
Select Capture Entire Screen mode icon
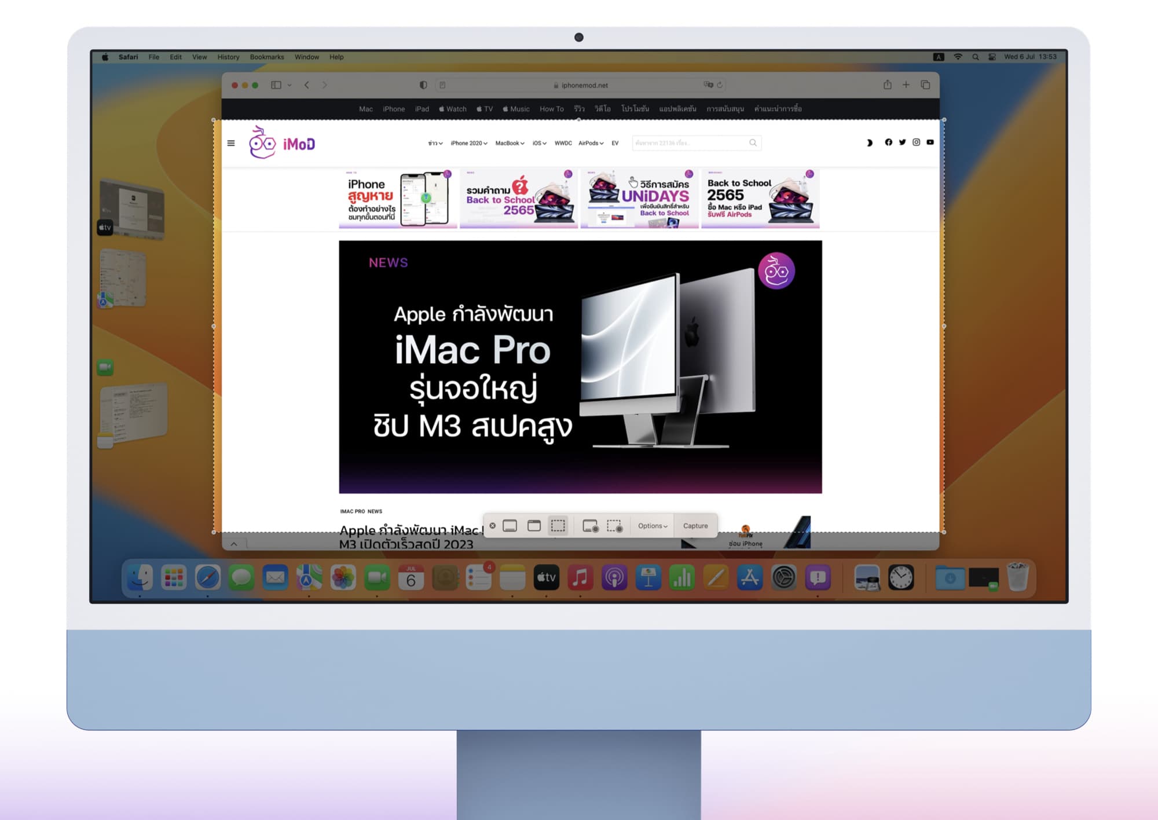tap(510, 526)
